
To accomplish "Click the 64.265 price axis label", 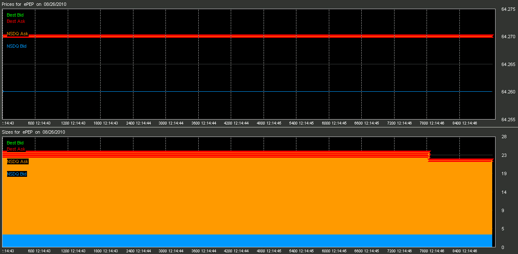I will 508,64.
